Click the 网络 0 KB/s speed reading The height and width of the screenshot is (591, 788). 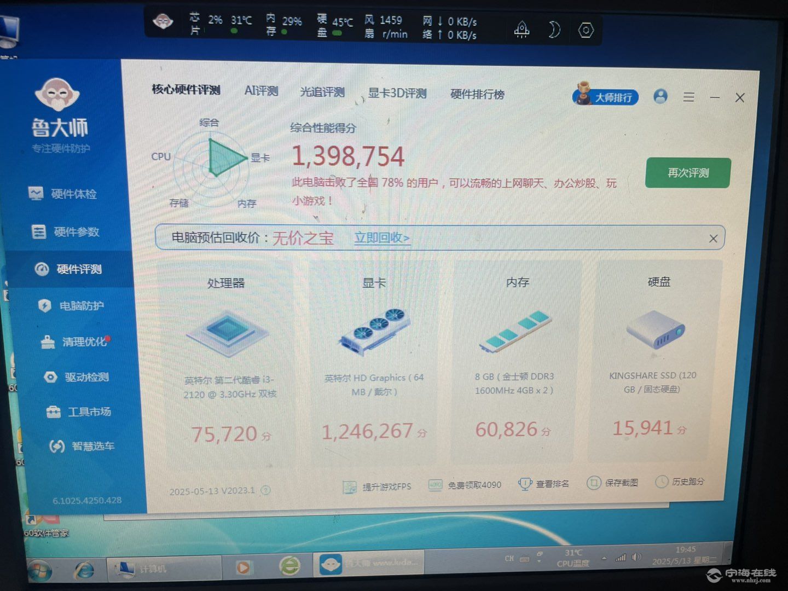point(449,28)
